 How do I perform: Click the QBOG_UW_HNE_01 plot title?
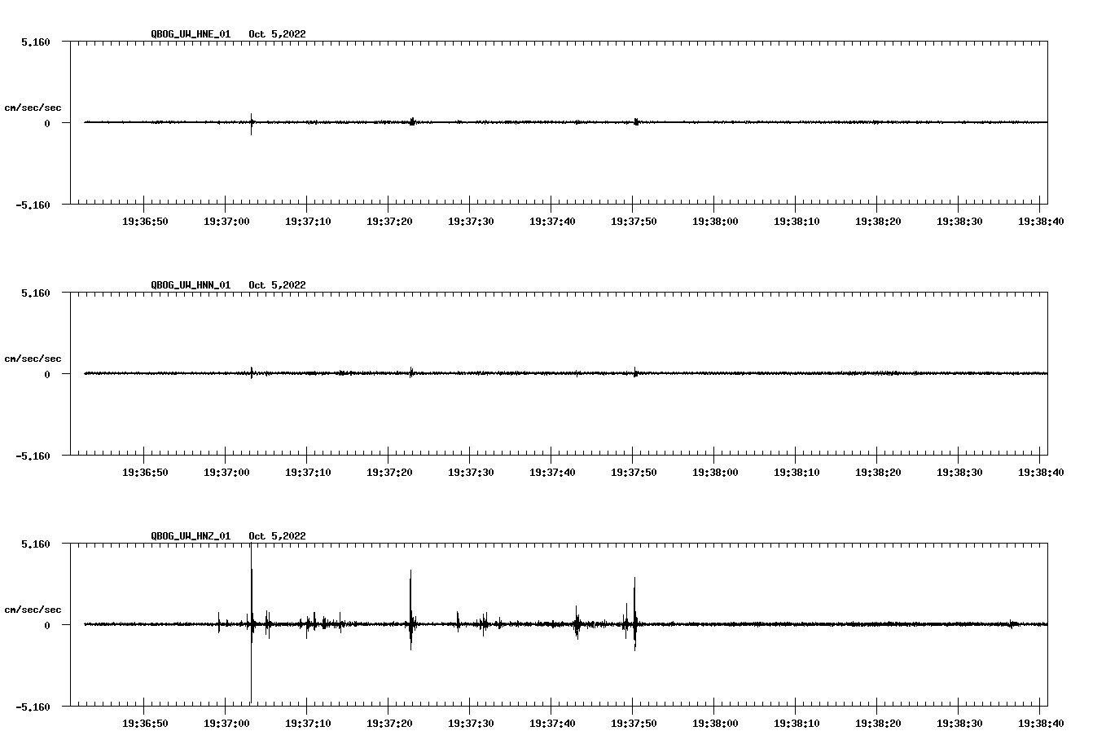click(191, 34)
